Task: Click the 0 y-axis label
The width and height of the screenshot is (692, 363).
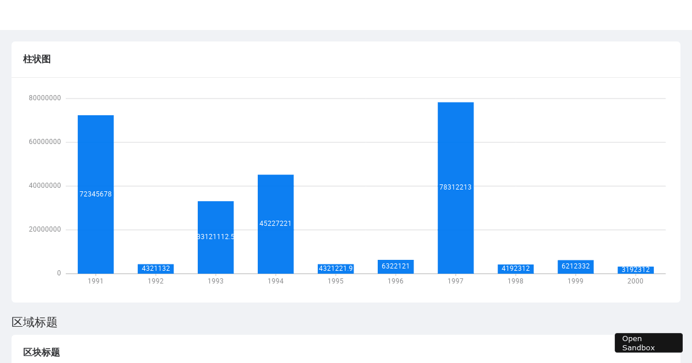Action: coord(59,273)
